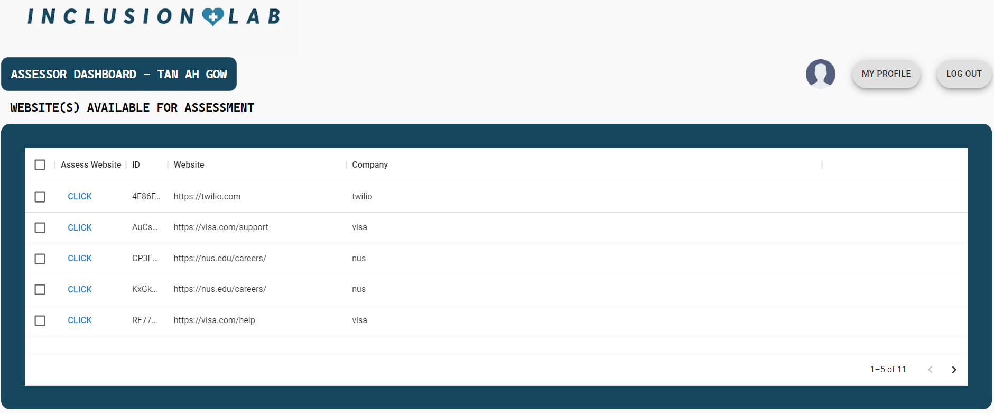The width and height of the screenshot is (994, 413).
Task: Tick the checkbox for row CP3F
Action: point(40,259)
